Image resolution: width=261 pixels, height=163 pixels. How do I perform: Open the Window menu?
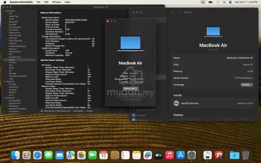tap(57, 2)
